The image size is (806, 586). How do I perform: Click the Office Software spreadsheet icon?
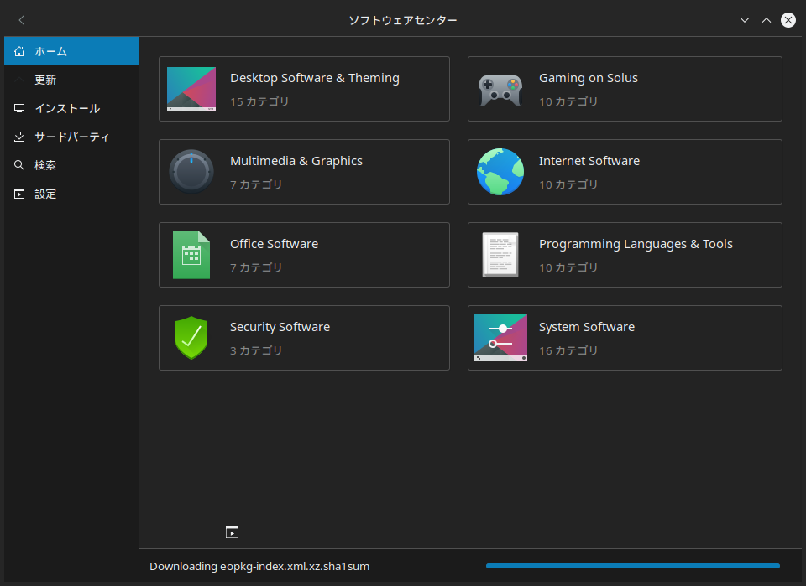coord(191,255)
